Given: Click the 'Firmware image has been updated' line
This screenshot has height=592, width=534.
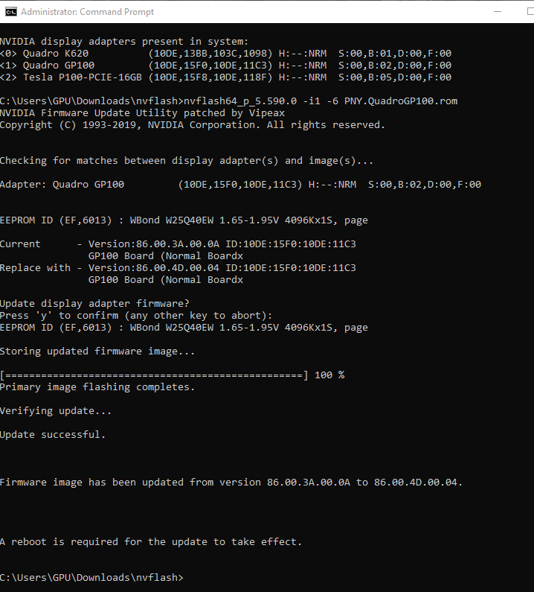Looking at the screenshot, I should [x=231, y=482].
